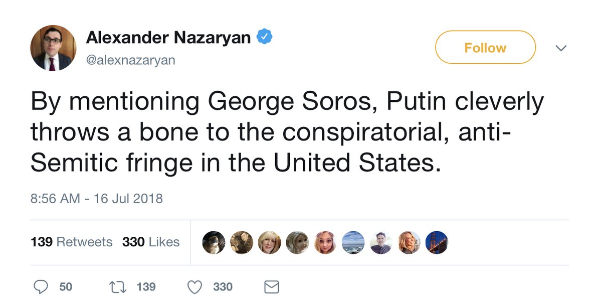The image size is (601, 308).
Task: Open the 8:56 AM - 16 Jul 2018 timestamp
Action: coord(97,198)
